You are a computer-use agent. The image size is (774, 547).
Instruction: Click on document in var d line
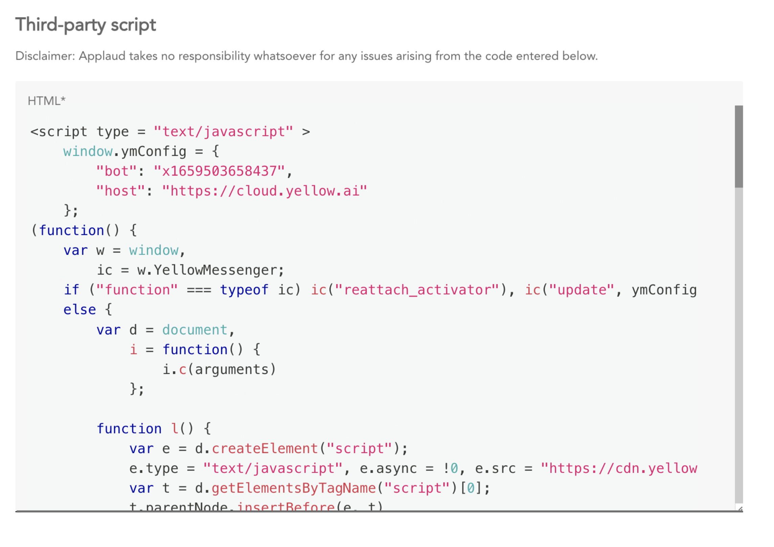[x=195, y=330]
